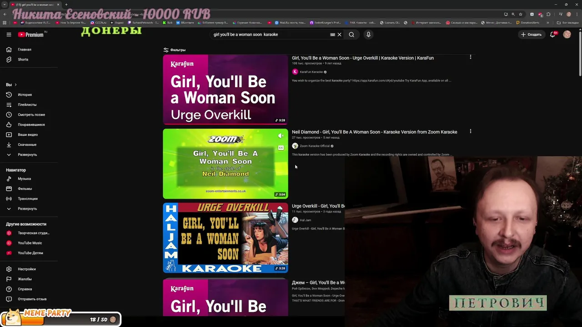The width and height of the screenshot is (582, 327).
Task: Expand the bookmarks overflow chevron
Action: pos(547,22)
